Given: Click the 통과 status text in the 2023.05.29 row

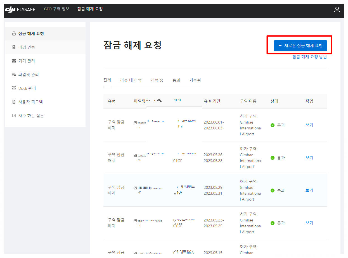Looking at the screenshot, I should coord(281,191).
